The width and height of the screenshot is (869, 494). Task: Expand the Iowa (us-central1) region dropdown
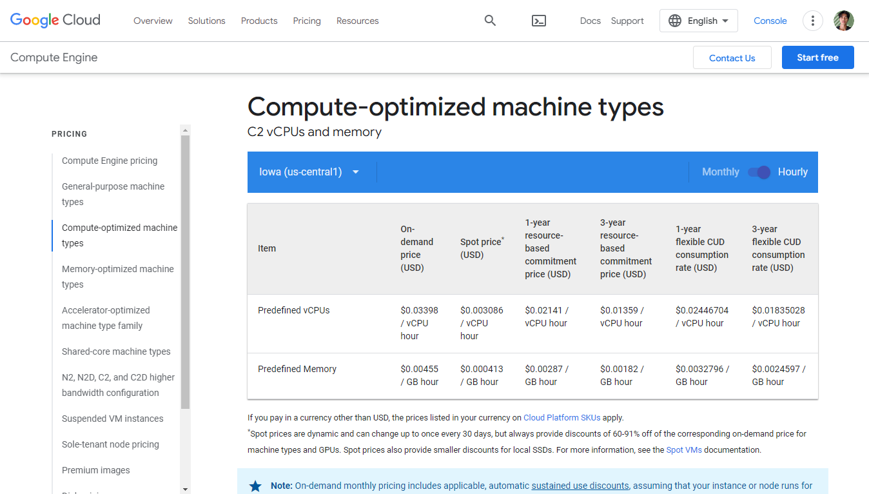tap(309, 172)
